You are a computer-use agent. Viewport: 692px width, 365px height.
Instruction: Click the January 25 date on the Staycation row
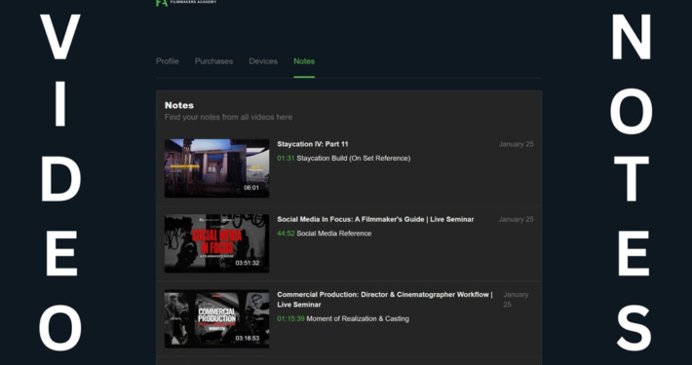pos(516,144)
